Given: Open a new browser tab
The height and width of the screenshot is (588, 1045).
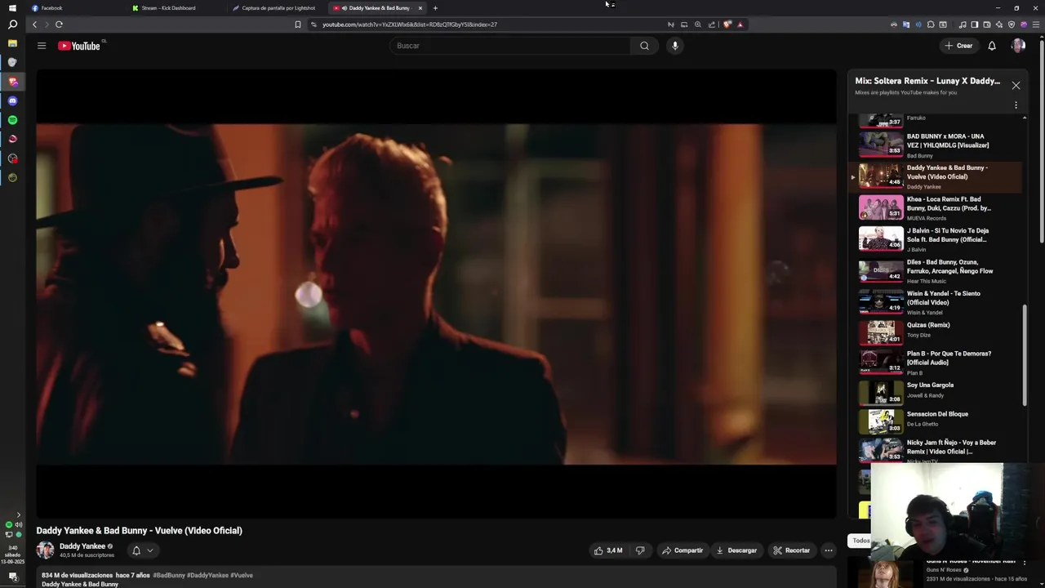Looking at the screenshot, I should tap(435, 8).
